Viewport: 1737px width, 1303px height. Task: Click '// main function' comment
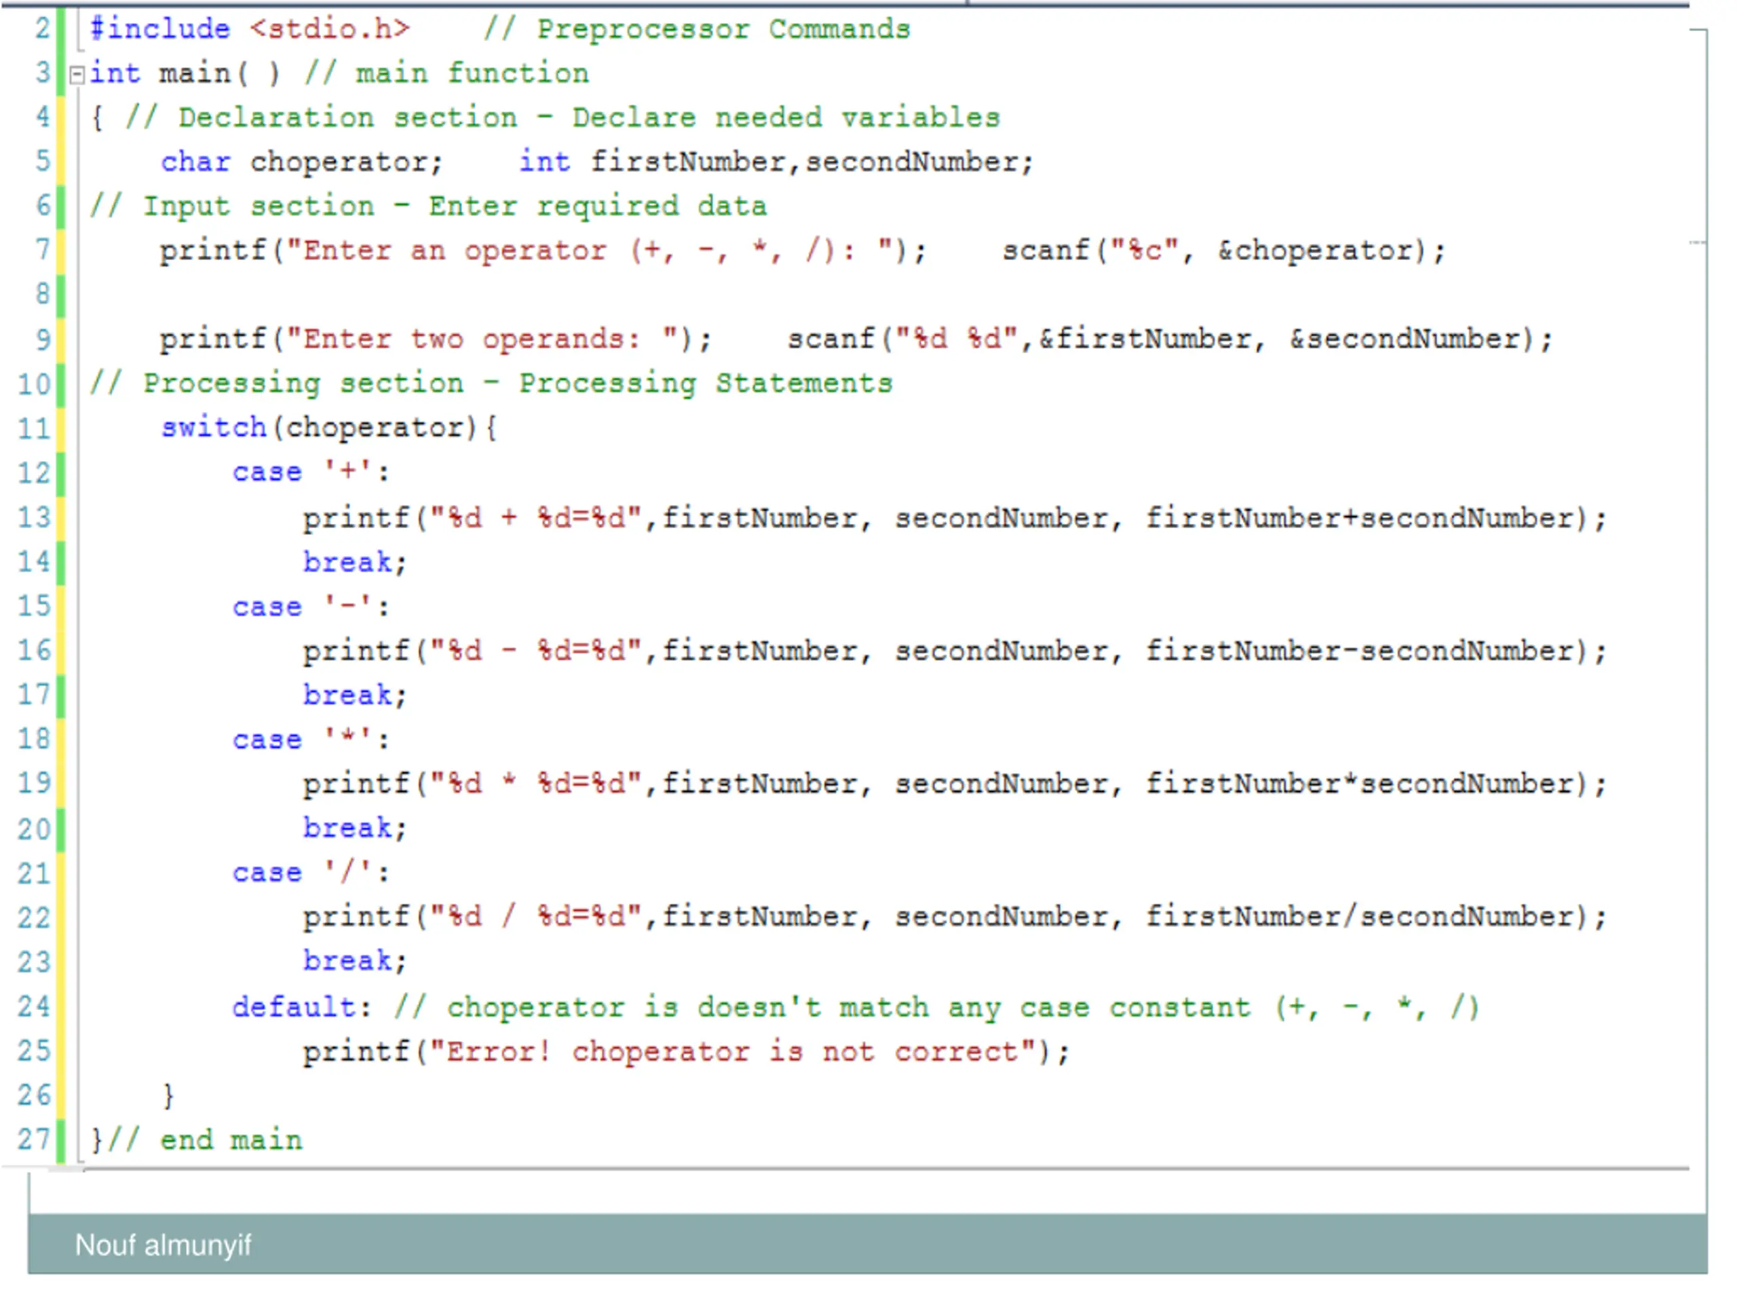tap(447, 74)
